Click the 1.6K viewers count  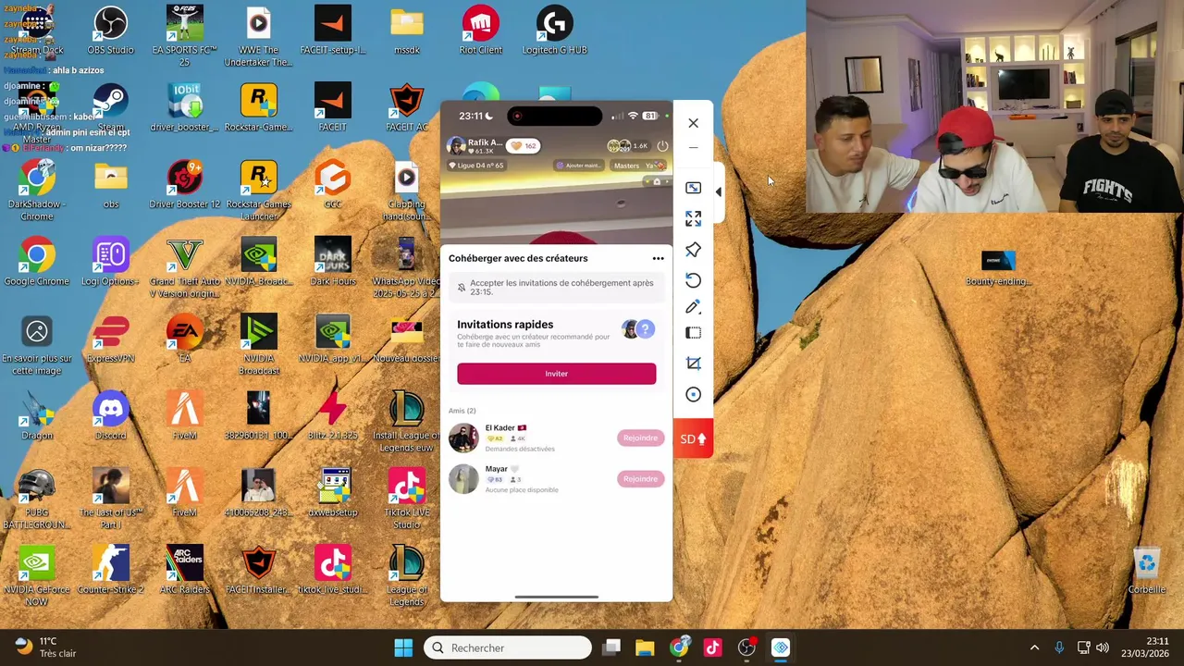640,146
